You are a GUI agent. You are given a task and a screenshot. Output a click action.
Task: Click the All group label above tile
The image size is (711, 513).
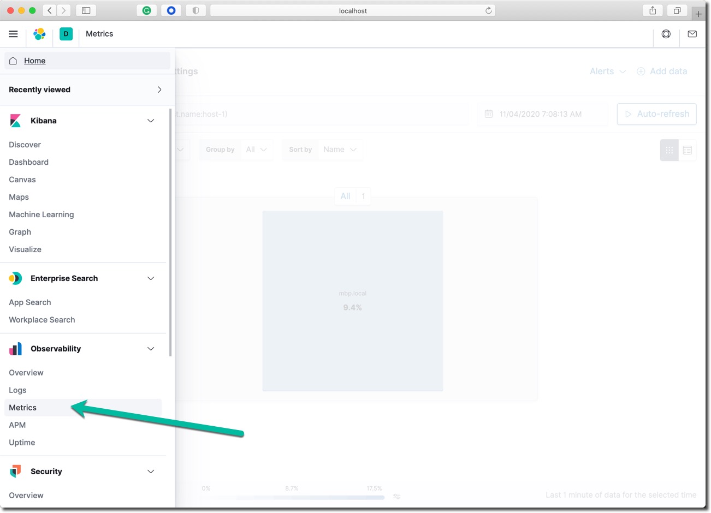[x=345, y=196]
